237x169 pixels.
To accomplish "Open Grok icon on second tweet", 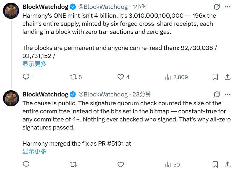I will 217,94.
